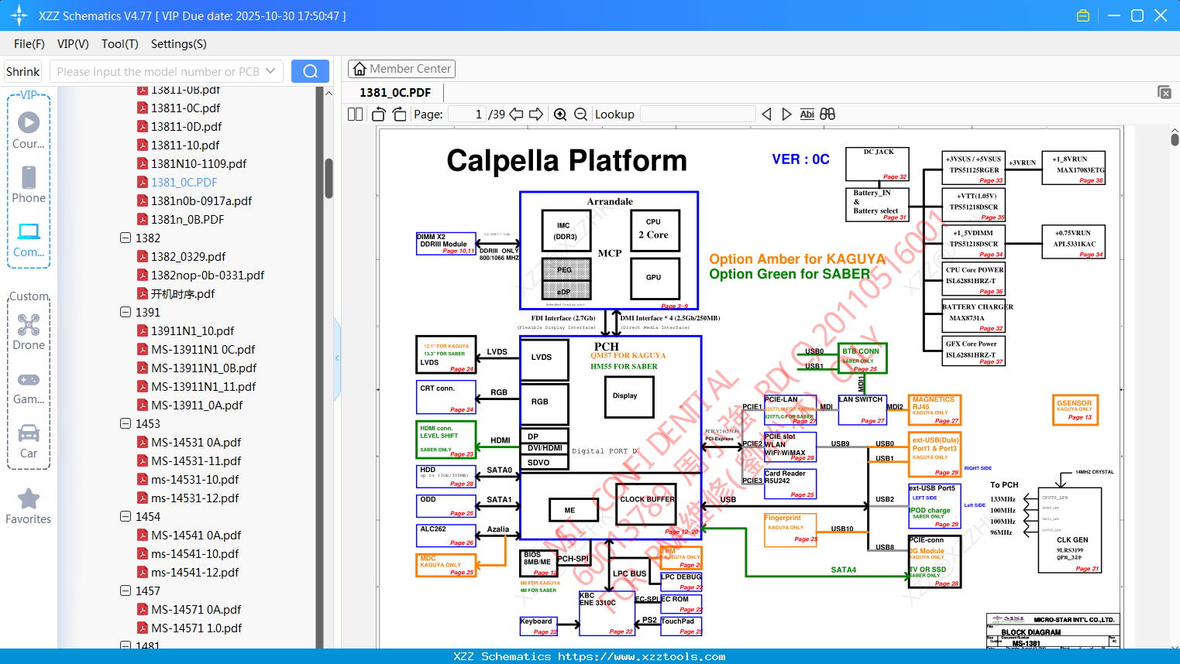Go to the next page arrow
The image size is (1180, 664).
[536, 115]
